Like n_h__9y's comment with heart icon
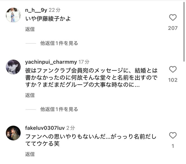The image size is (186, 164). [173, 18]
